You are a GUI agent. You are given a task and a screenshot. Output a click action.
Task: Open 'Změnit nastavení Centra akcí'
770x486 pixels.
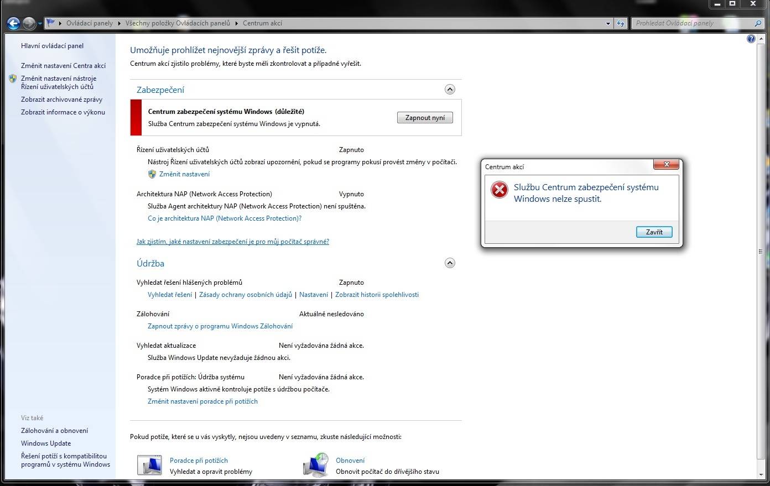(x=63, y=66)
